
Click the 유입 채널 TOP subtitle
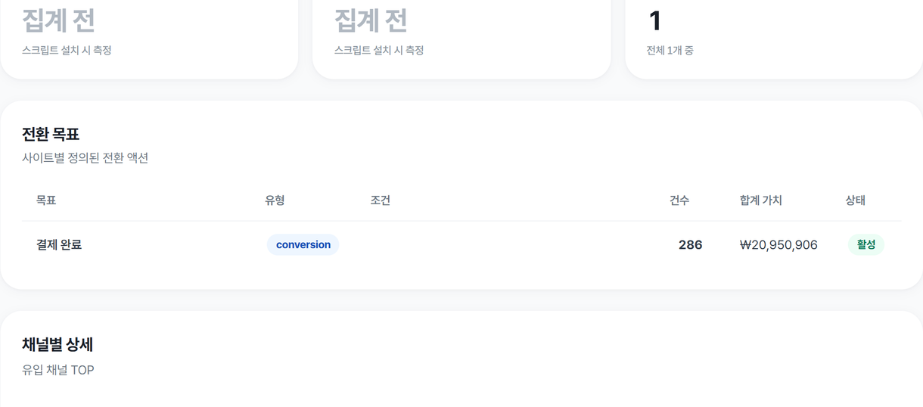pos(58,370)
